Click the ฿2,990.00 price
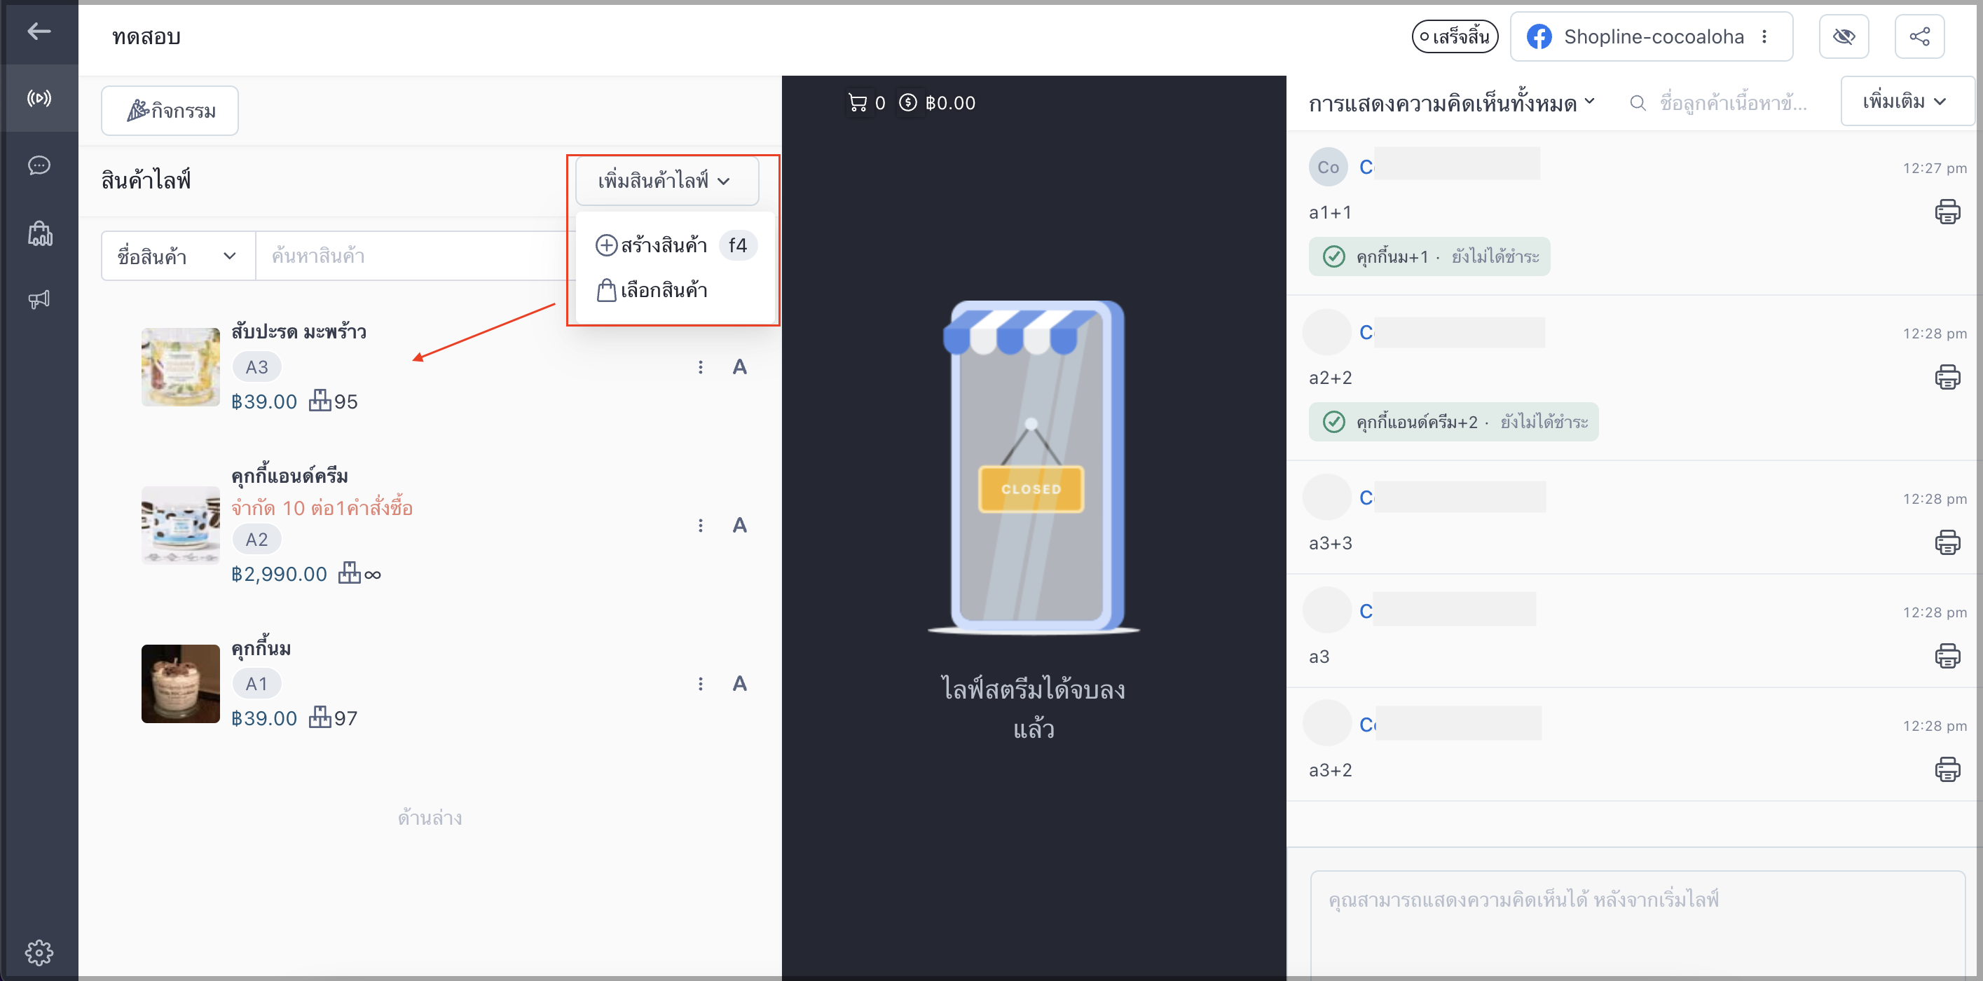Image resolution: width=1983 pixels, height=981 pixels. (279, 574)
